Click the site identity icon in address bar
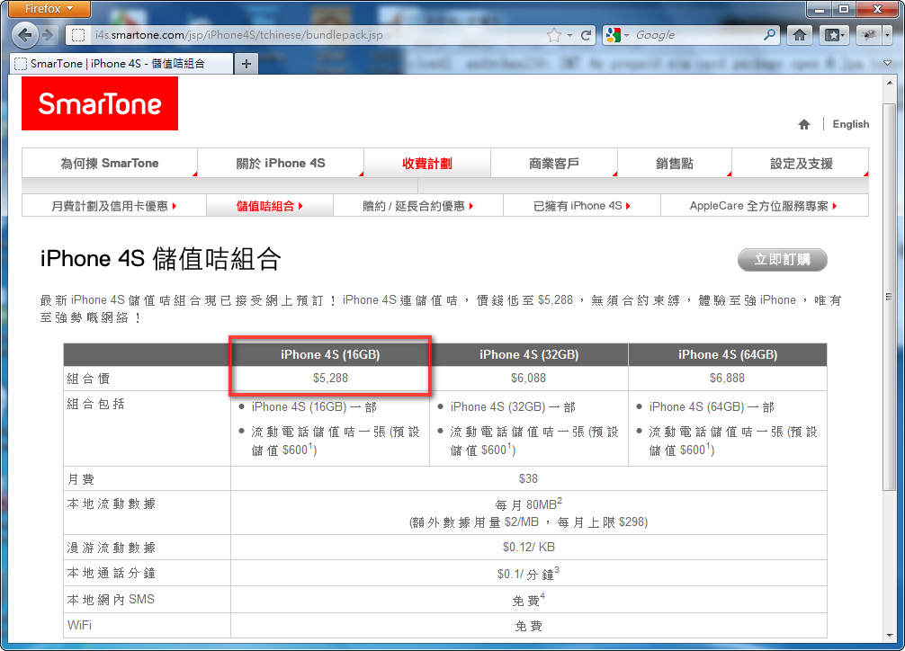Viewport: 905px width, 651px height. (x=78, y=35)
